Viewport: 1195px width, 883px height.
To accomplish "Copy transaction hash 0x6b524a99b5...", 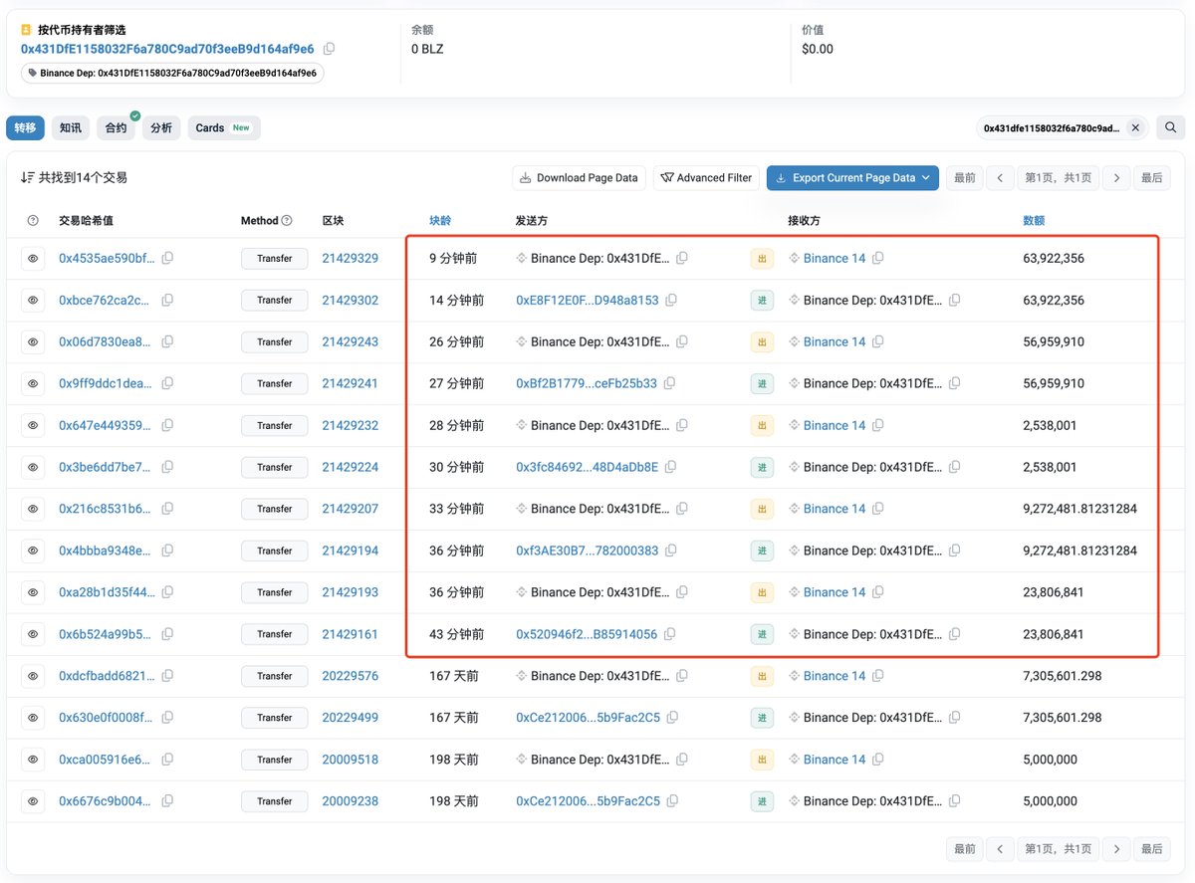I will [167, 634].
